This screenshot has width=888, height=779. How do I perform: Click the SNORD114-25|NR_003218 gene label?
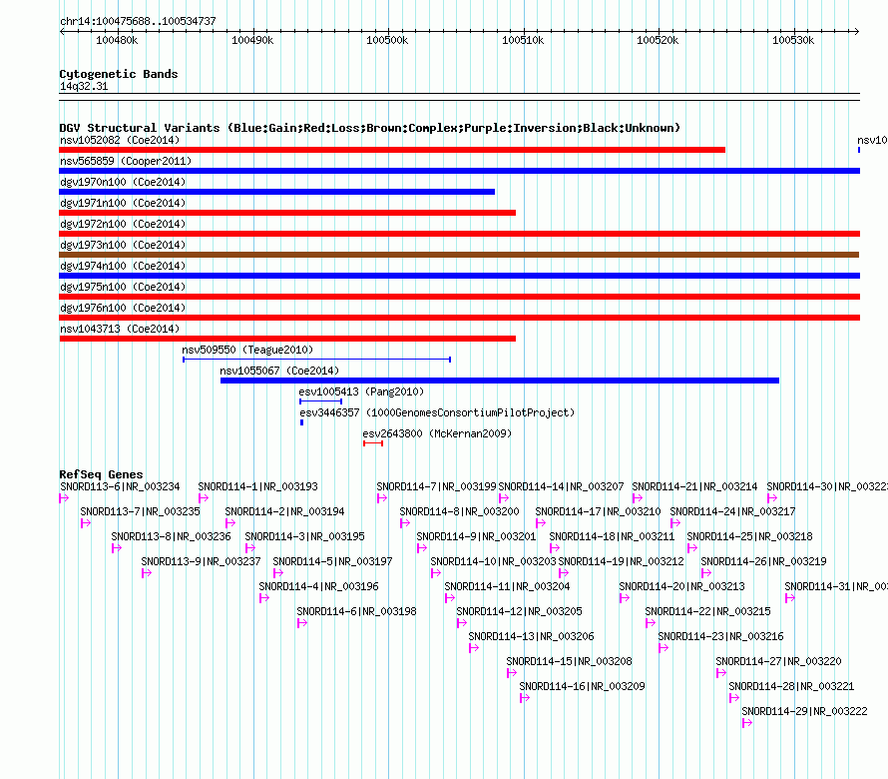[x=749, y=536]
